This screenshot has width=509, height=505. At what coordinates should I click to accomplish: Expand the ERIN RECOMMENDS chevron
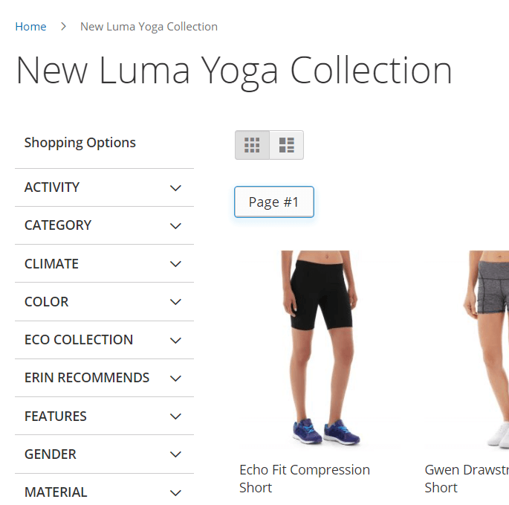point(175,379)
